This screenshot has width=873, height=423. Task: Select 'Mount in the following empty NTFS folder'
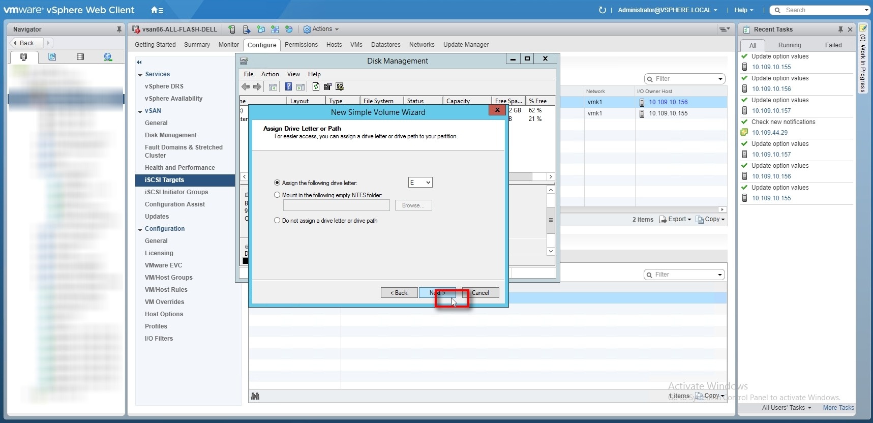(277, 195)
